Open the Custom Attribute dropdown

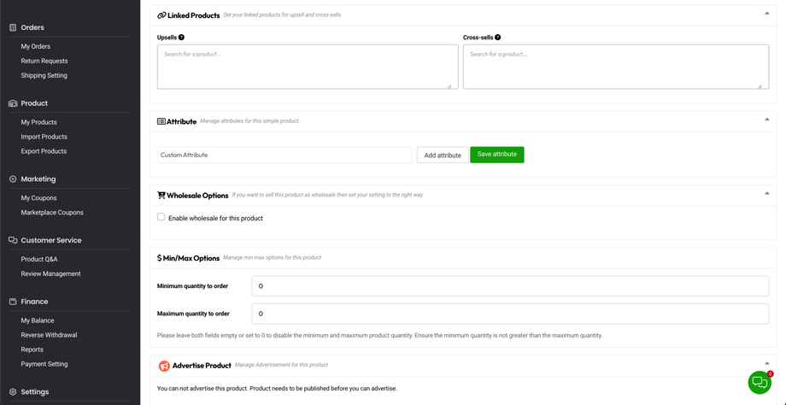point(284,155)
